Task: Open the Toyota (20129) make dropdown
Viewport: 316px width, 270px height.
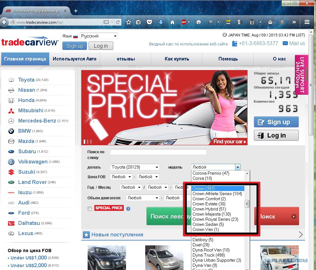Action: click(135, 167)
